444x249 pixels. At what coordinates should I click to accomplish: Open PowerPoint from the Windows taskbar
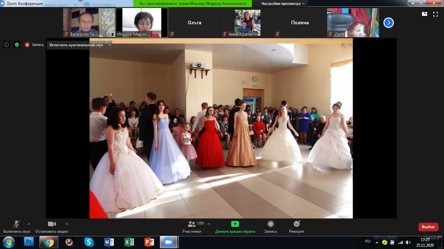[149, 242]
